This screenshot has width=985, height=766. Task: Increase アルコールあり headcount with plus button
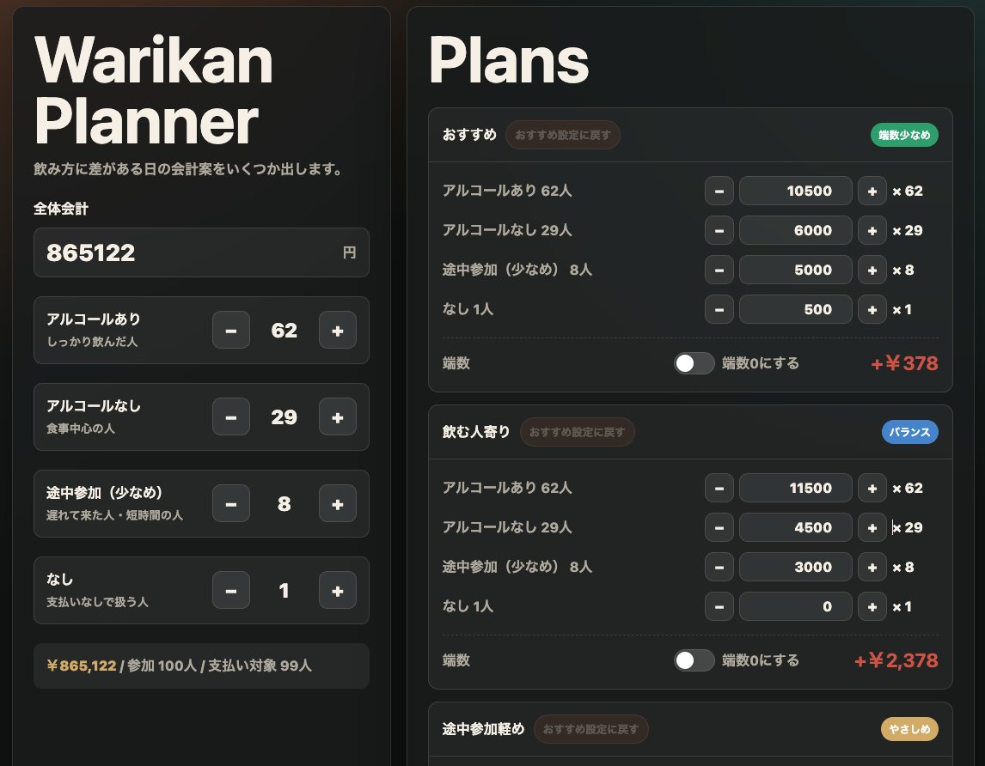tap(337, 331)
